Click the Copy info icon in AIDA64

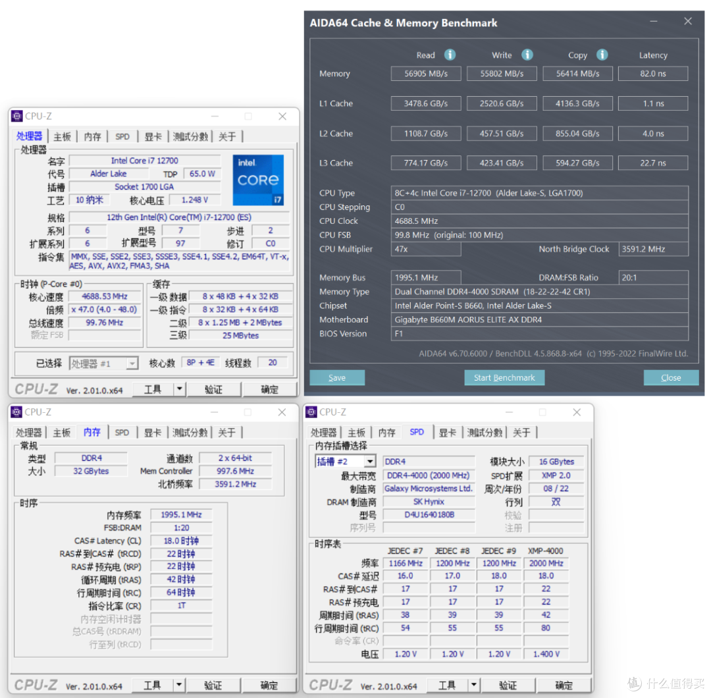602,55
